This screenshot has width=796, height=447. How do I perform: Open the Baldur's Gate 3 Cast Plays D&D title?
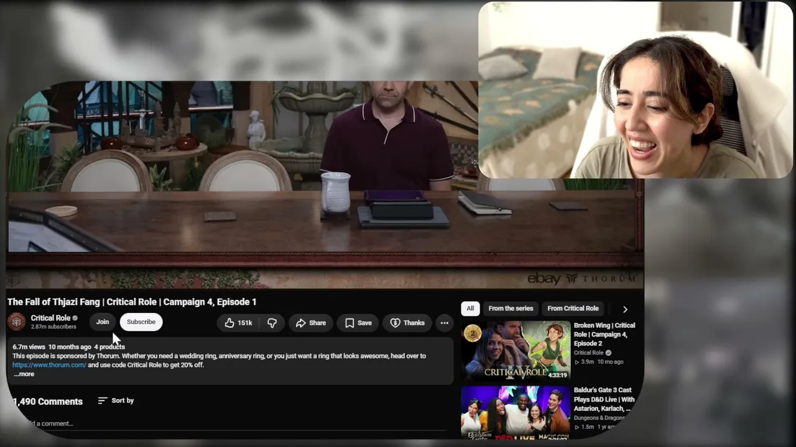604,399
